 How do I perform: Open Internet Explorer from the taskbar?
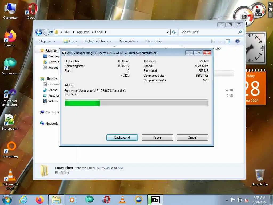pyautogui.click(x=23, y=200)
